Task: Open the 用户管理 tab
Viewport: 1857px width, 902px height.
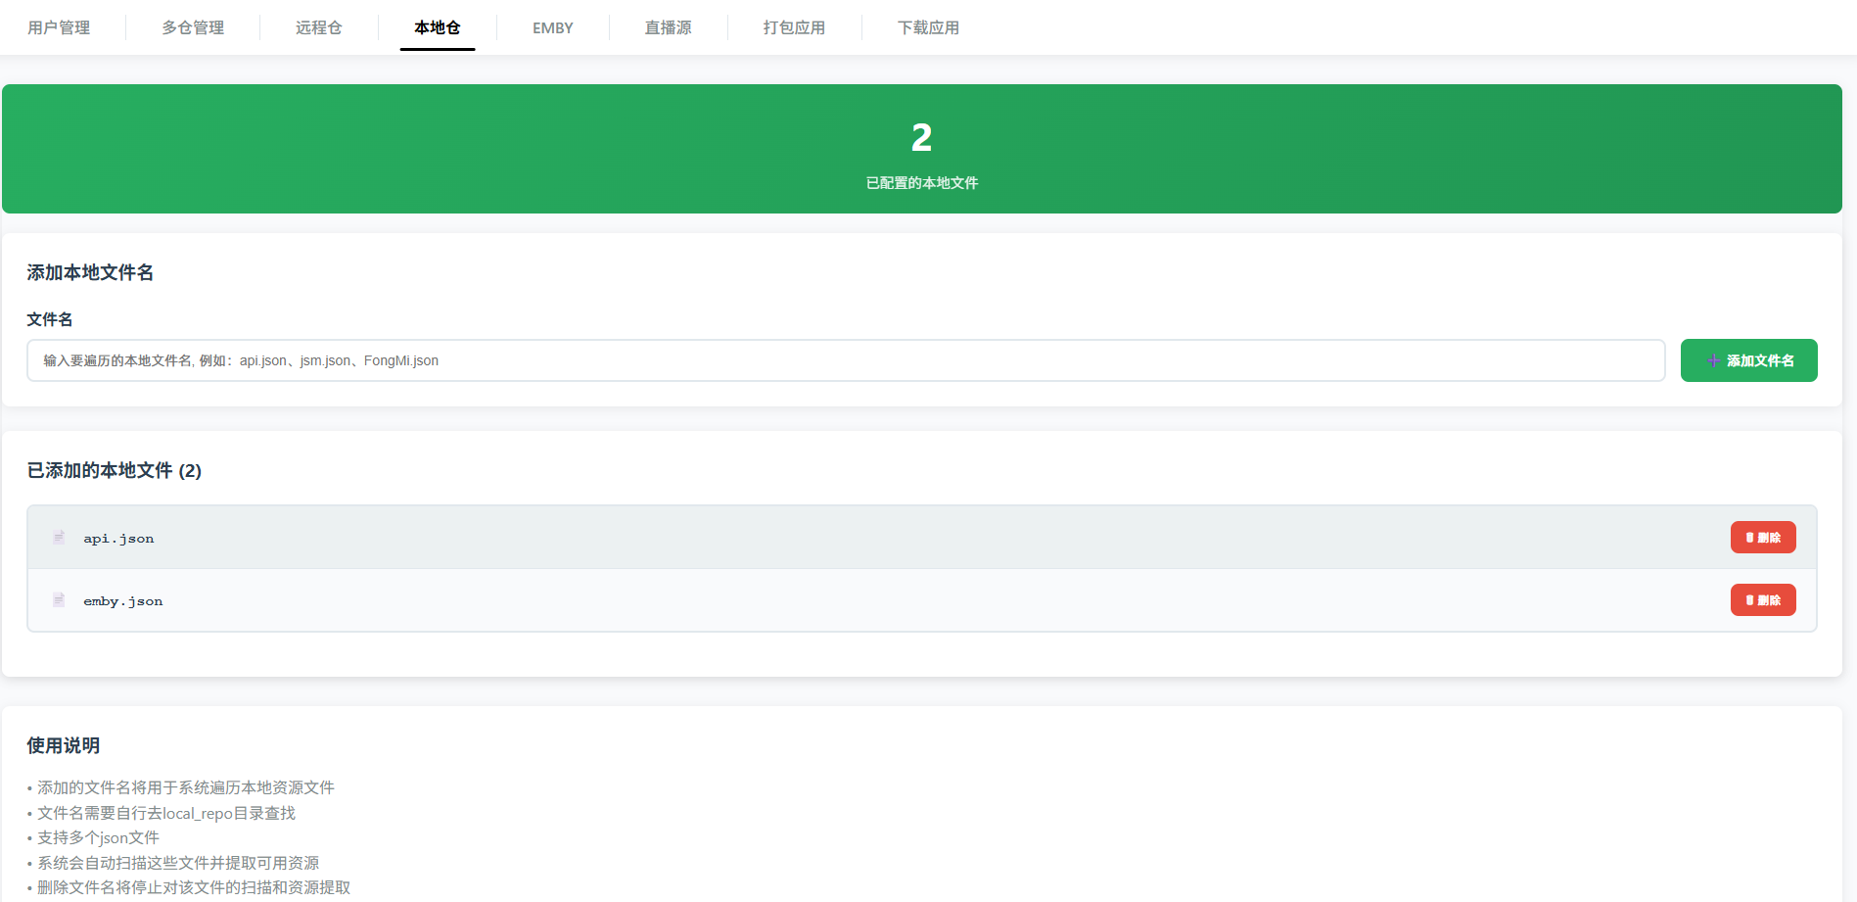Action: pyautogui.click(x=59, y=27)
